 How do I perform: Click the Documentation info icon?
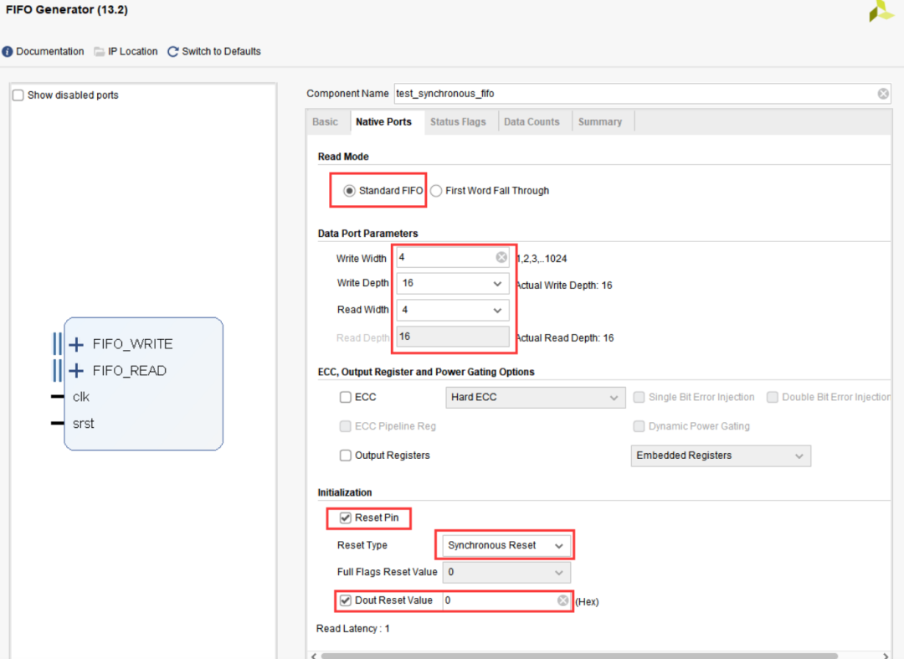coord(8,52)
